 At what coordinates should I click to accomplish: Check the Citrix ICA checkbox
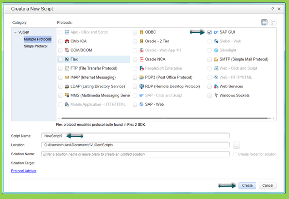pyautogui.click(x=60, y=41)
